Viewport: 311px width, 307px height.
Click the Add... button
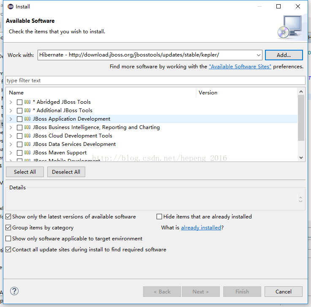284,55
